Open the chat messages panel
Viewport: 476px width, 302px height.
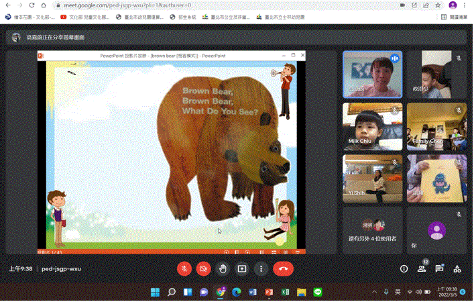439,268
